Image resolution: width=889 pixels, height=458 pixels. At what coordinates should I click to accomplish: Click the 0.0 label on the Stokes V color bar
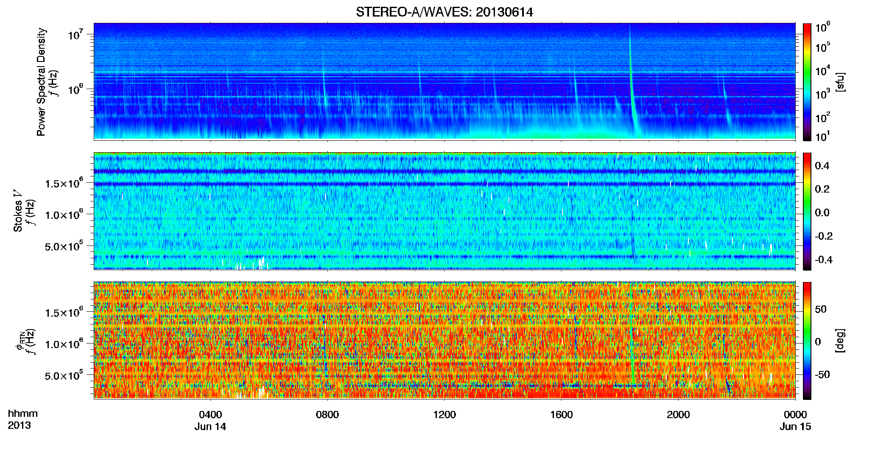(822, 212)
